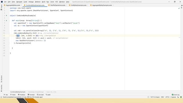Change CRLF line separator setting
Screen dimensions: 183x103
click(162, 97)
